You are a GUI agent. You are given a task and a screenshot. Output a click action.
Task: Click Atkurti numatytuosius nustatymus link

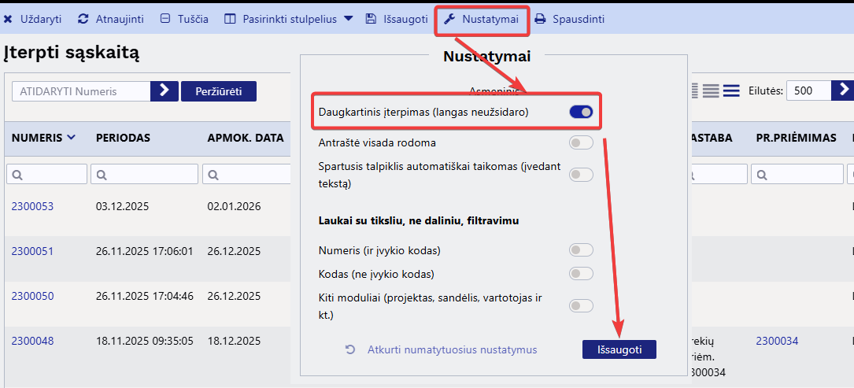(x=451, y=350)
